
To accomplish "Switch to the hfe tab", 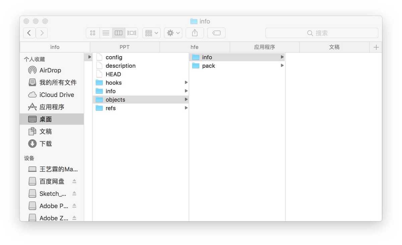I will point(195,47).
